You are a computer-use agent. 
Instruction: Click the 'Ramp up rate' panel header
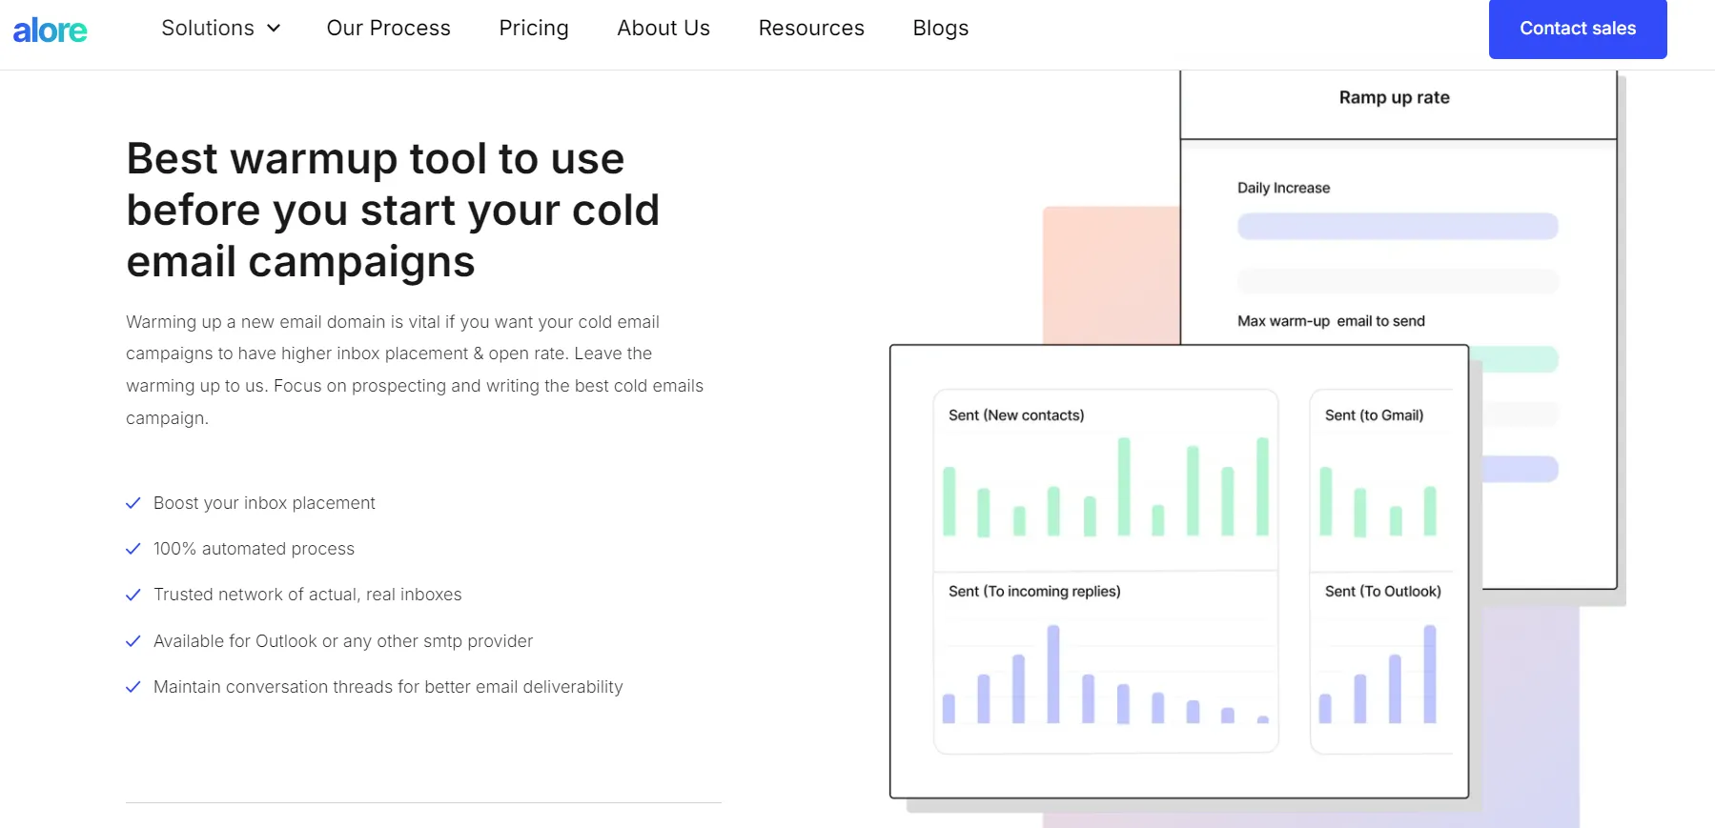pyautogui.click(x=1394, y=96)
